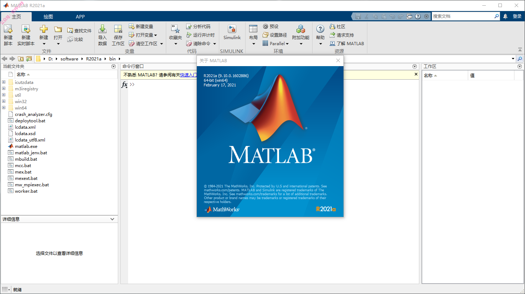
Task: Click the MATLAB logo in title bar
Action: coord(6,5)
